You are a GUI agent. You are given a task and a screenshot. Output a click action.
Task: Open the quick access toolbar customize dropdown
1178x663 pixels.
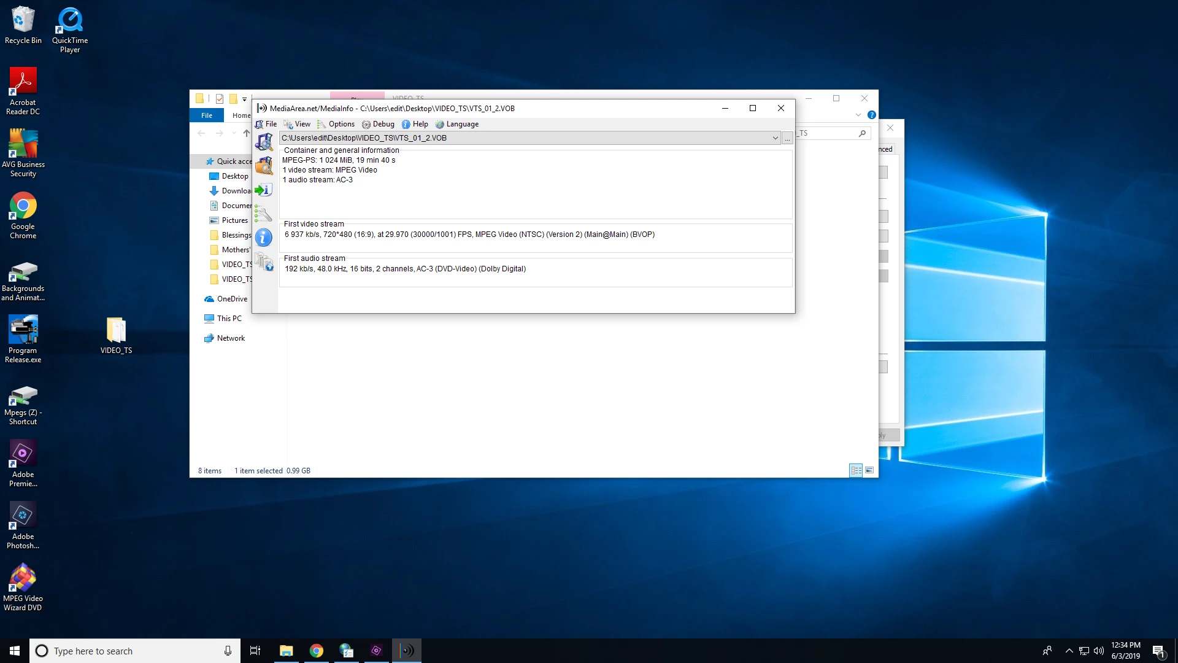(244, 99)
